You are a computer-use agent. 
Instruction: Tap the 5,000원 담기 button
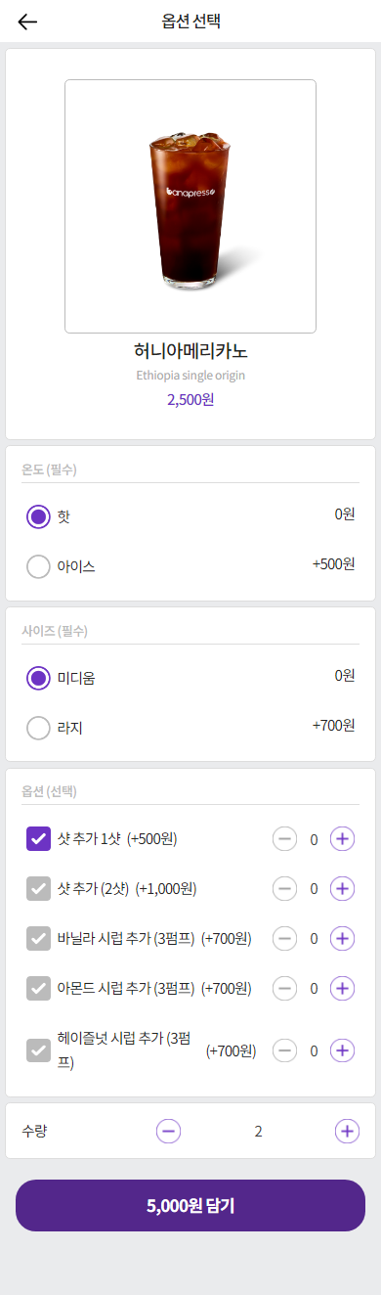click(x=190, y=1205)
